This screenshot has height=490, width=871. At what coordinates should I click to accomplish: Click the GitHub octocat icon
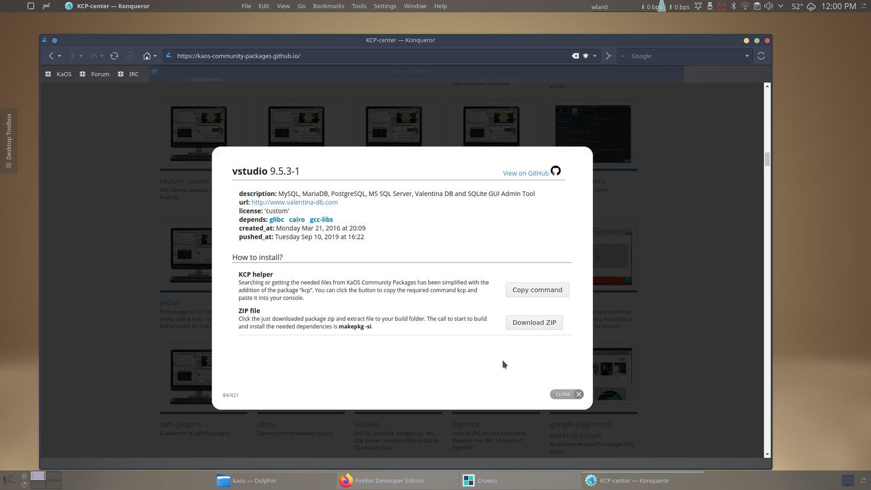pyautogui.click(x=555, y=171)
